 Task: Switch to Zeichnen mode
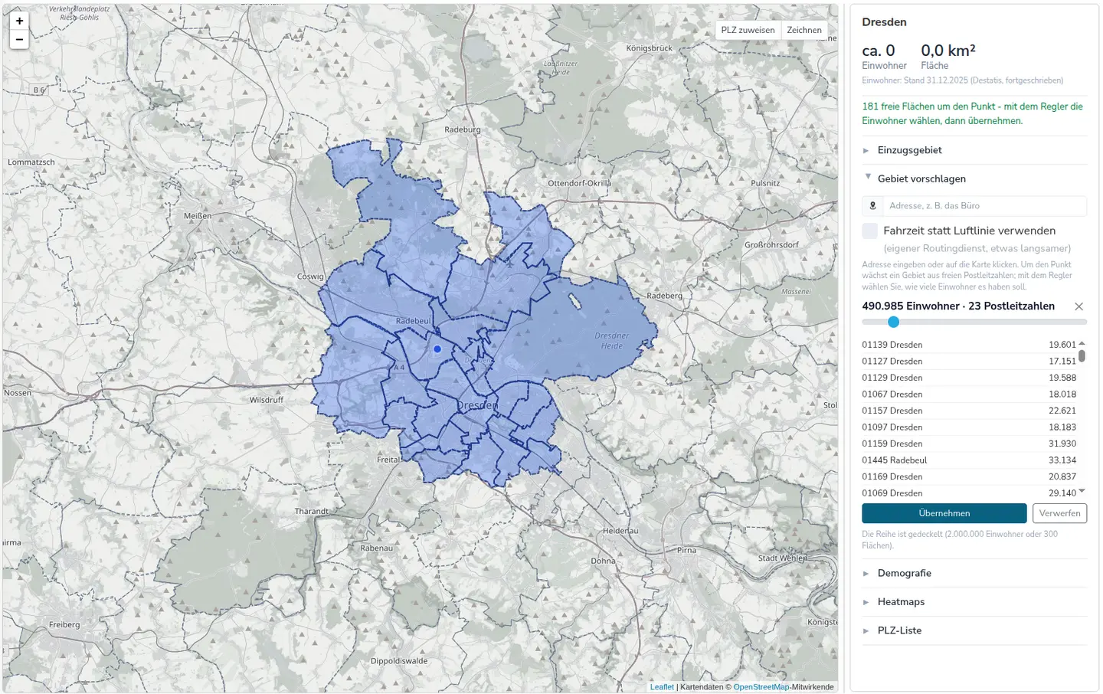coord(804,30)
